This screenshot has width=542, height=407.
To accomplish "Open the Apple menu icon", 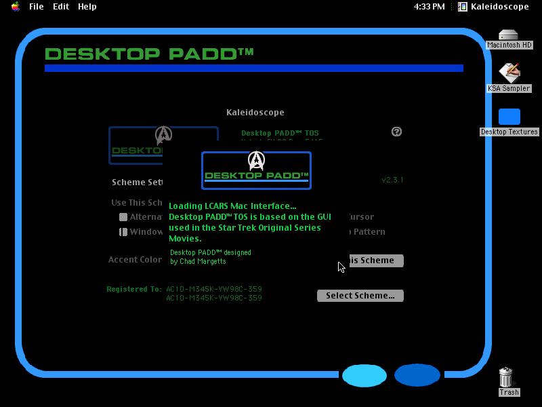I will [x=15, y=7].
